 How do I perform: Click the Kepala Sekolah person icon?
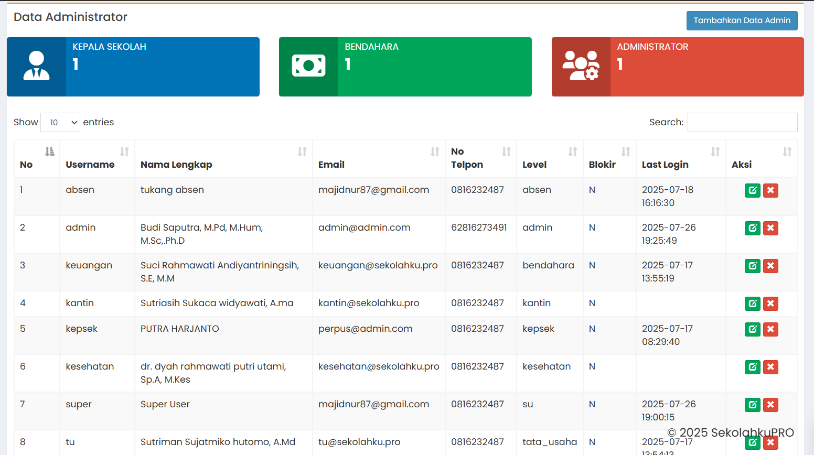37,66
